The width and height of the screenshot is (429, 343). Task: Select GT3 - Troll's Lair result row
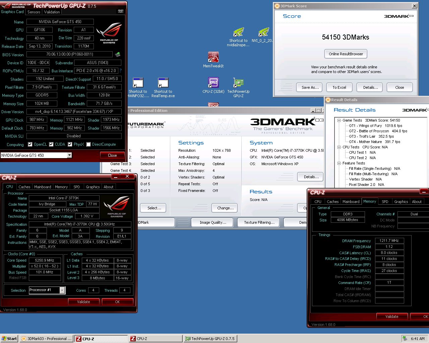click(x=371, y=136)
